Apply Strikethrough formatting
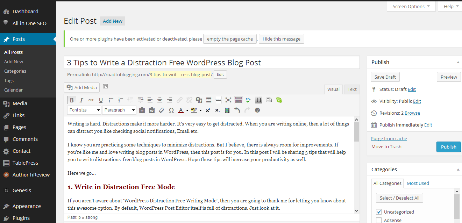 [91, 100]
